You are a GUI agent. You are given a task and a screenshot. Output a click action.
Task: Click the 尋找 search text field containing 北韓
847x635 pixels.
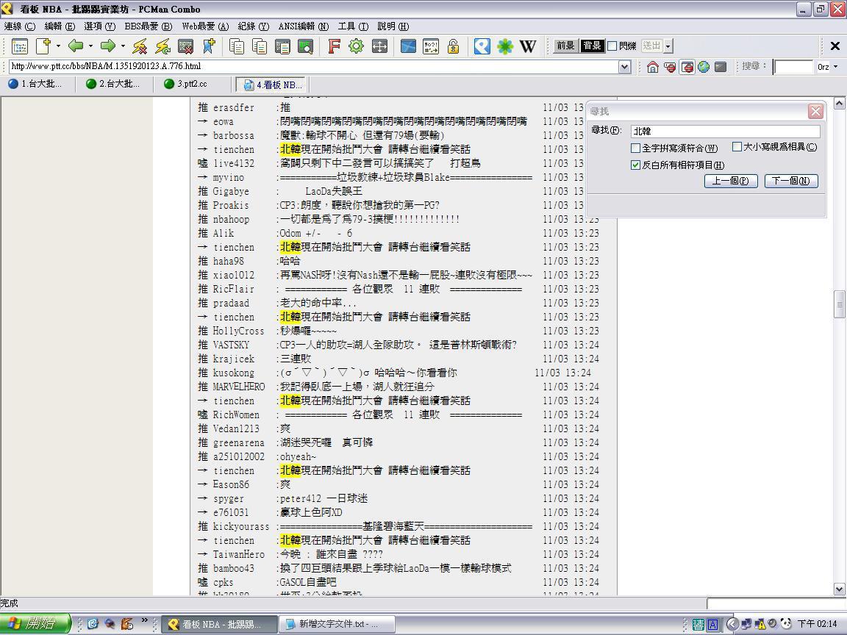pos(725,132)
